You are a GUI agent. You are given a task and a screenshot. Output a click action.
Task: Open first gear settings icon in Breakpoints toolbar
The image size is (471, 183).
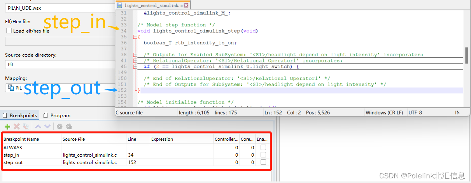[x=60, y=126]
